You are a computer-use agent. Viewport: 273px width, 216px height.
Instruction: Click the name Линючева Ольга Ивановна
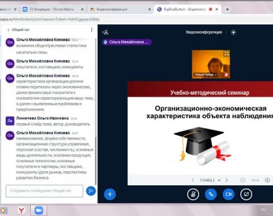coord(42,118)
